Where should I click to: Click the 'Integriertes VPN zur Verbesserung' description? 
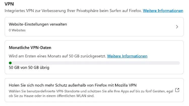click(x=73, y=11)
